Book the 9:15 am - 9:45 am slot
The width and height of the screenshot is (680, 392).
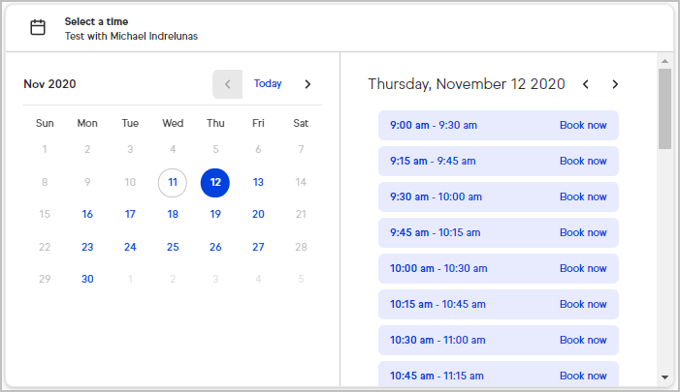[x=583, y=161]
